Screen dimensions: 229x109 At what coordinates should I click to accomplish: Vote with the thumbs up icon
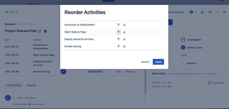(x=202, y=12)
